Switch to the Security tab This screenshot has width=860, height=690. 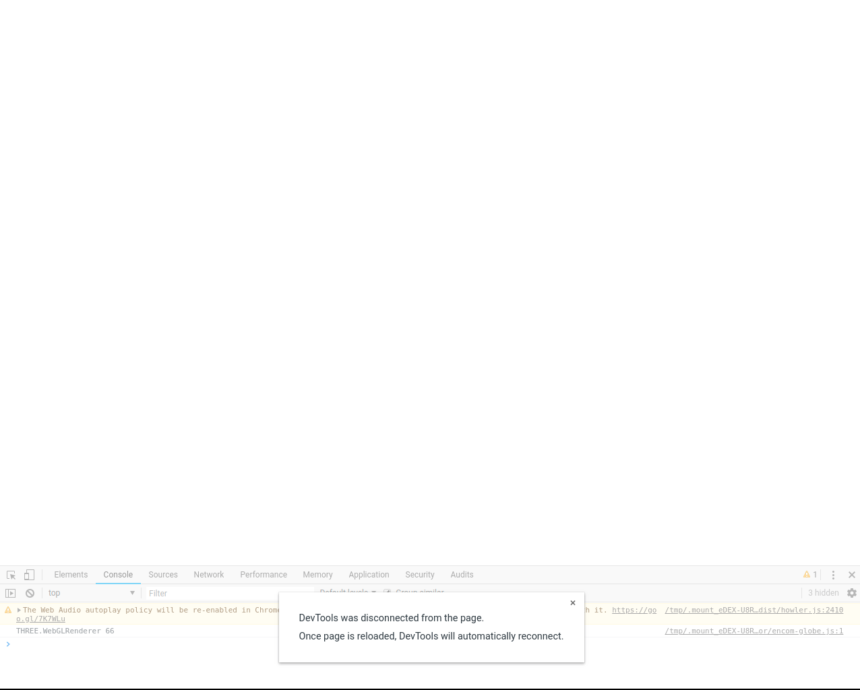coord(420,575)
